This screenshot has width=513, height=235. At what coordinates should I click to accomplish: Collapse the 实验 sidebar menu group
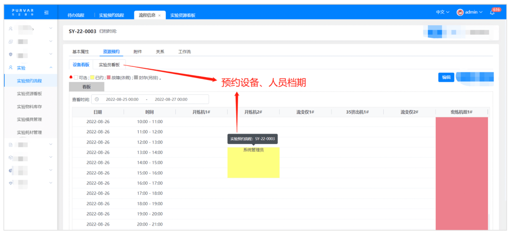point(51,68)
